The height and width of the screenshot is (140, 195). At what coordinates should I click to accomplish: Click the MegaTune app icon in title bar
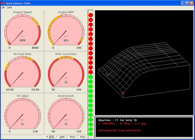(x=3, y=3)
